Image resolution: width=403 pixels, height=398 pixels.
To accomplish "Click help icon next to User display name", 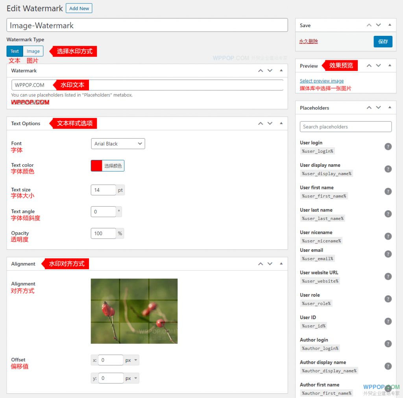I will point(388,169).
